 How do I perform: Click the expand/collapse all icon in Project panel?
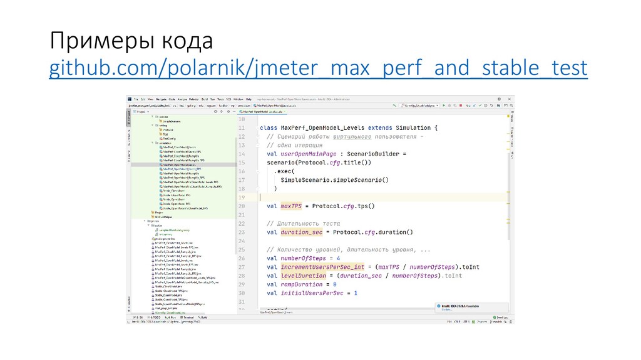point(221,111)
